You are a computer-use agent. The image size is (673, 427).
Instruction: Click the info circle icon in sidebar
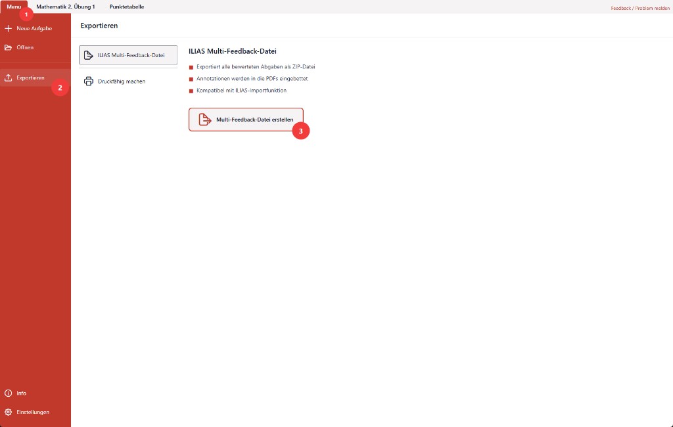8,393
